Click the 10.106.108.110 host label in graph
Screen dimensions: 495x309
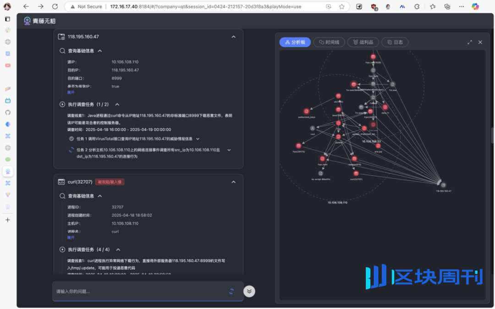tap(337, 202)
